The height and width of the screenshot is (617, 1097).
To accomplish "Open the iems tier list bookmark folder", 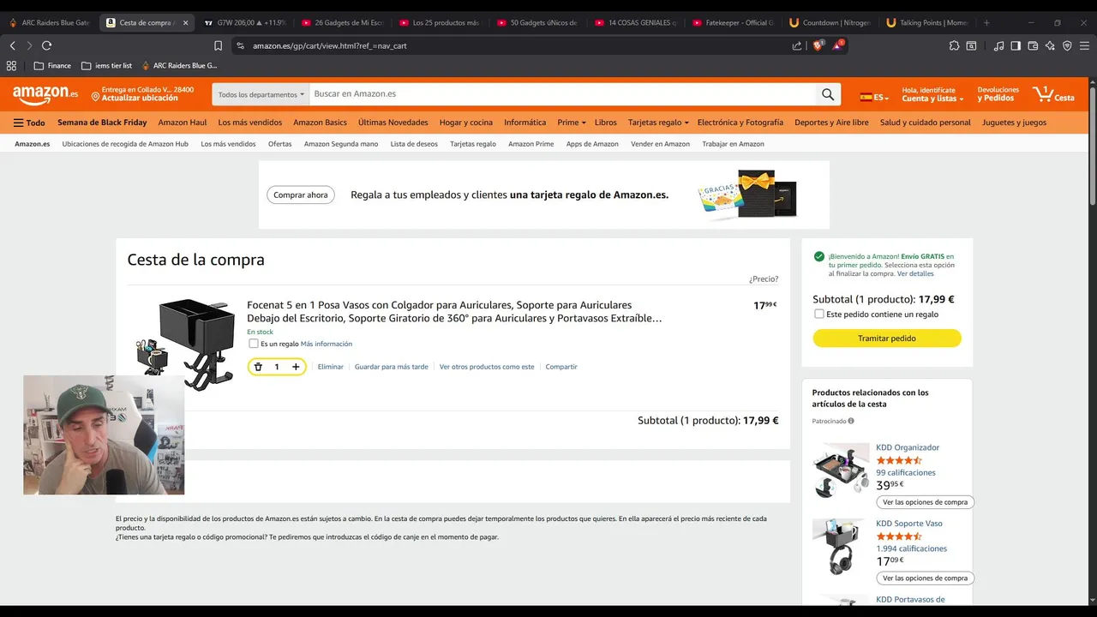I will (106, 65).
